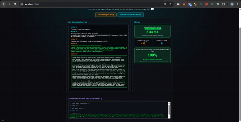The image size is (241, 122).
Task: Click the green 'HMAC Valid' parsed params message
Action: coord(99,48)
